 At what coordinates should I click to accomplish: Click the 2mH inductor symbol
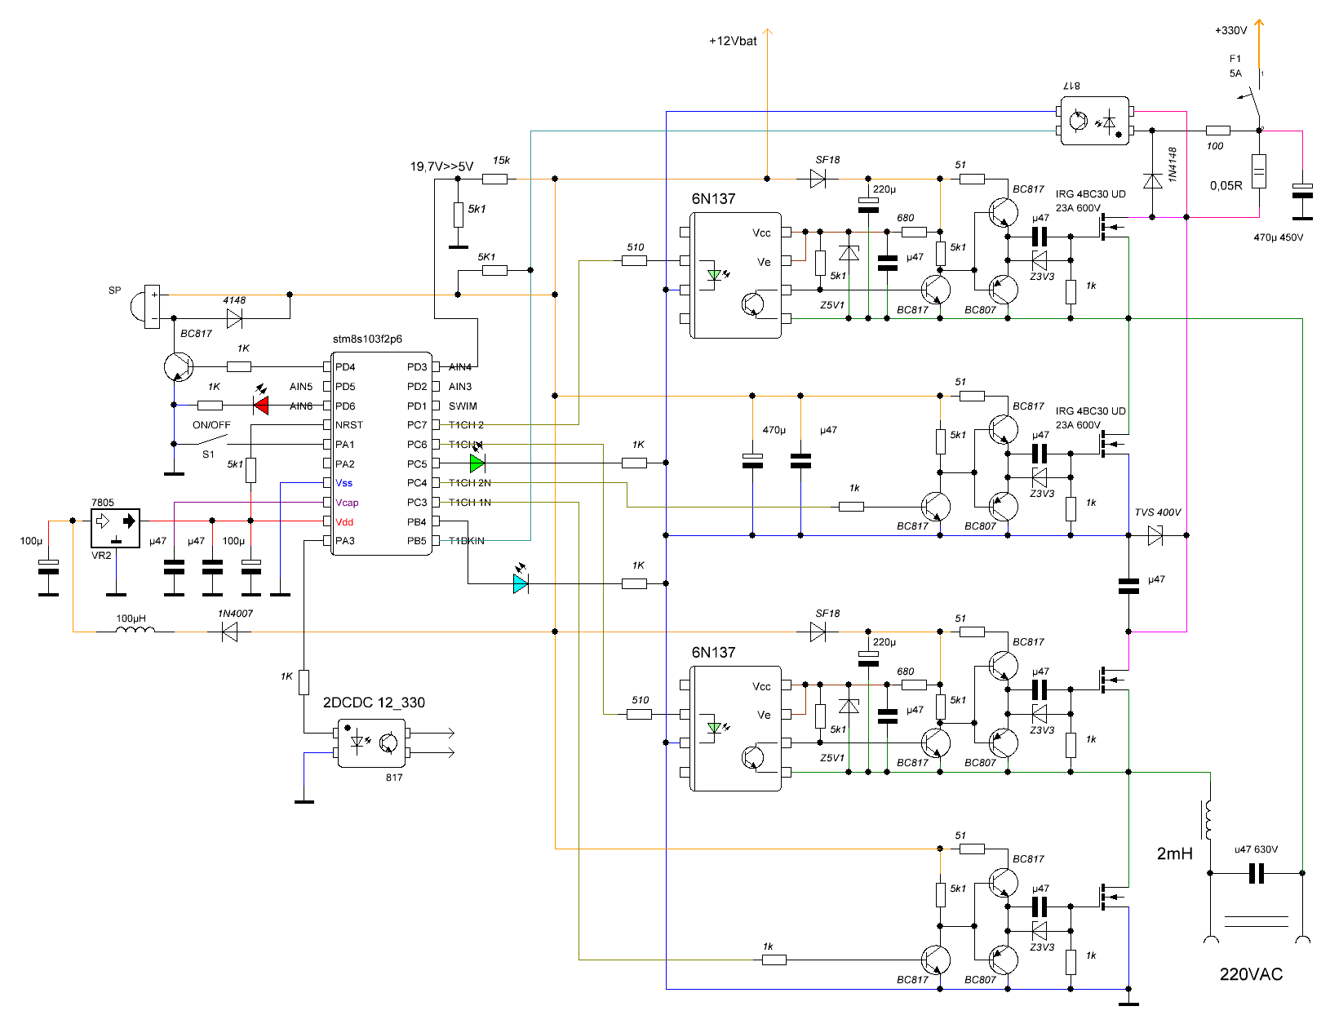click(x=1206, y=819)
